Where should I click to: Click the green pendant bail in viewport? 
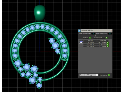point(40,13)
